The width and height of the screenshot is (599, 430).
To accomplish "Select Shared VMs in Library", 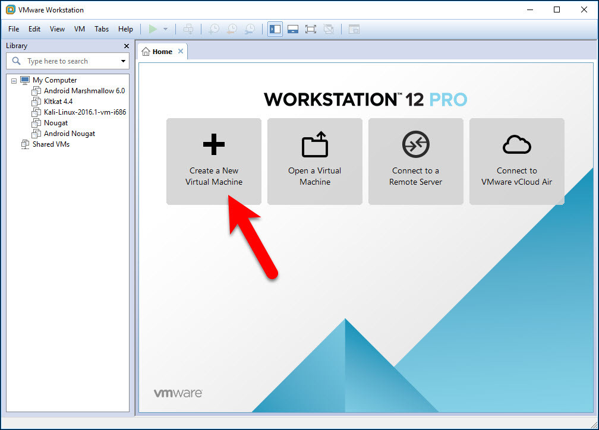I will [x=51, y=144].
